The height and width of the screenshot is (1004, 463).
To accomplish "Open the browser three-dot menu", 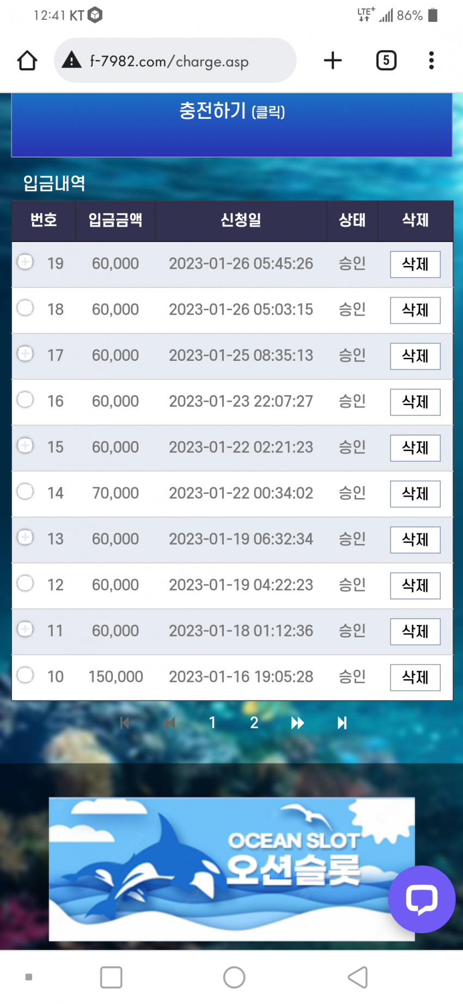I will 431,61.
